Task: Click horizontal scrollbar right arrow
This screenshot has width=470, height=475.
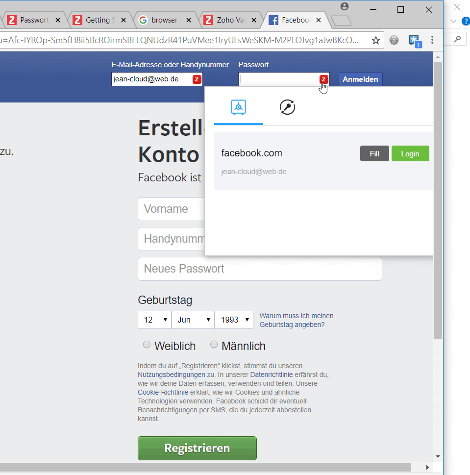Action: 427,468
